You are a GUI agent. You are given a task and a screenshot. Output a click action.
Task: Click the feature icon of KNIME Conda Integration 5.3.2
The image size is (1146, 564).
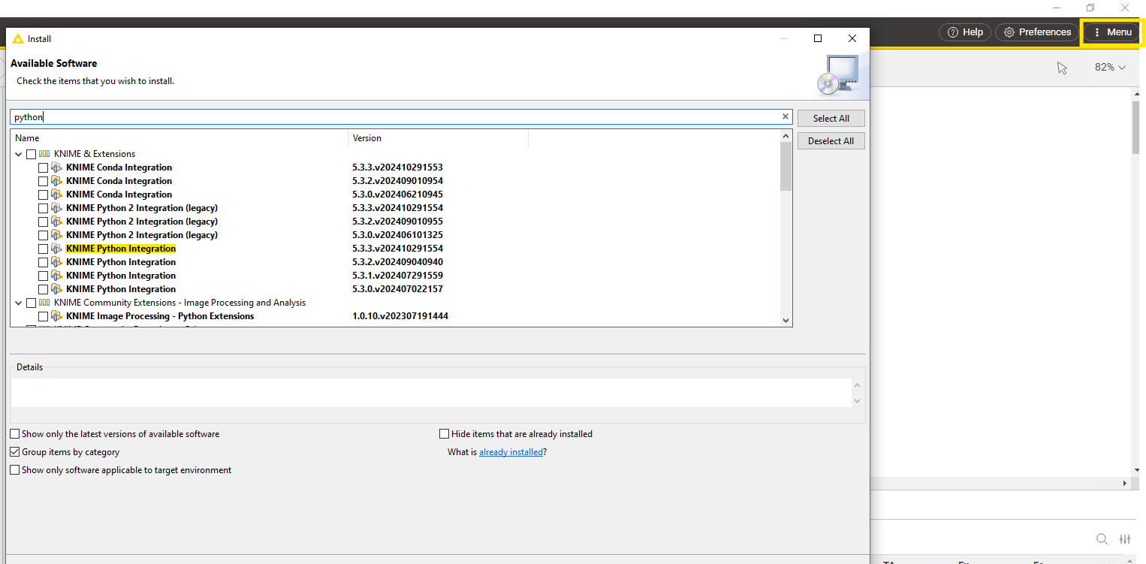pos(56,181)
